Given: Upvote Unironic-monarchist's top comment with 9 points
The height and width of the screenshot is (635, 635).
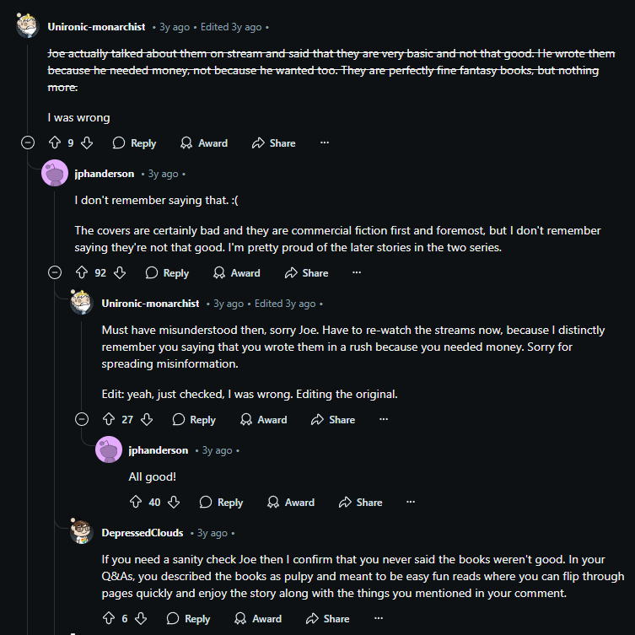Looking at the screenshot, I should point(55,143).
